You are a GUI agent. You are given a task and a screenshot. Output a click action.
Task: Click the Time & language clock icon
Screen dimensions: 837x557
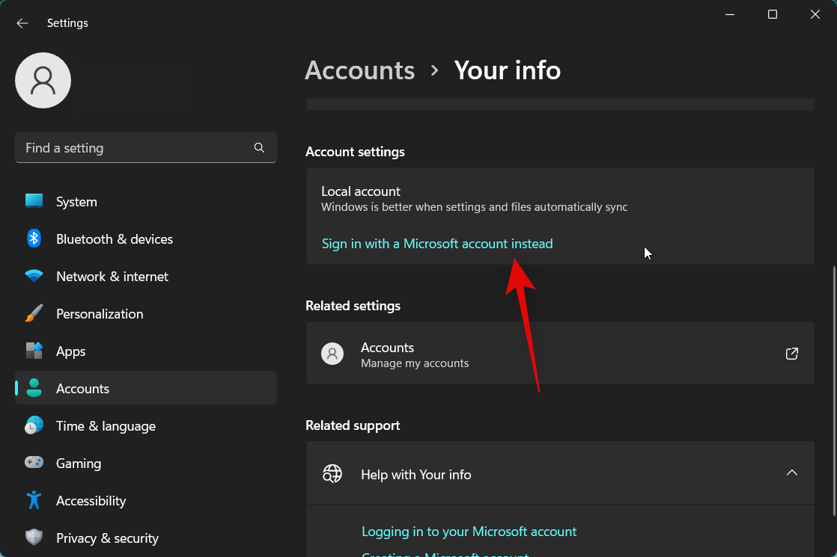click(x=34, y=425)
